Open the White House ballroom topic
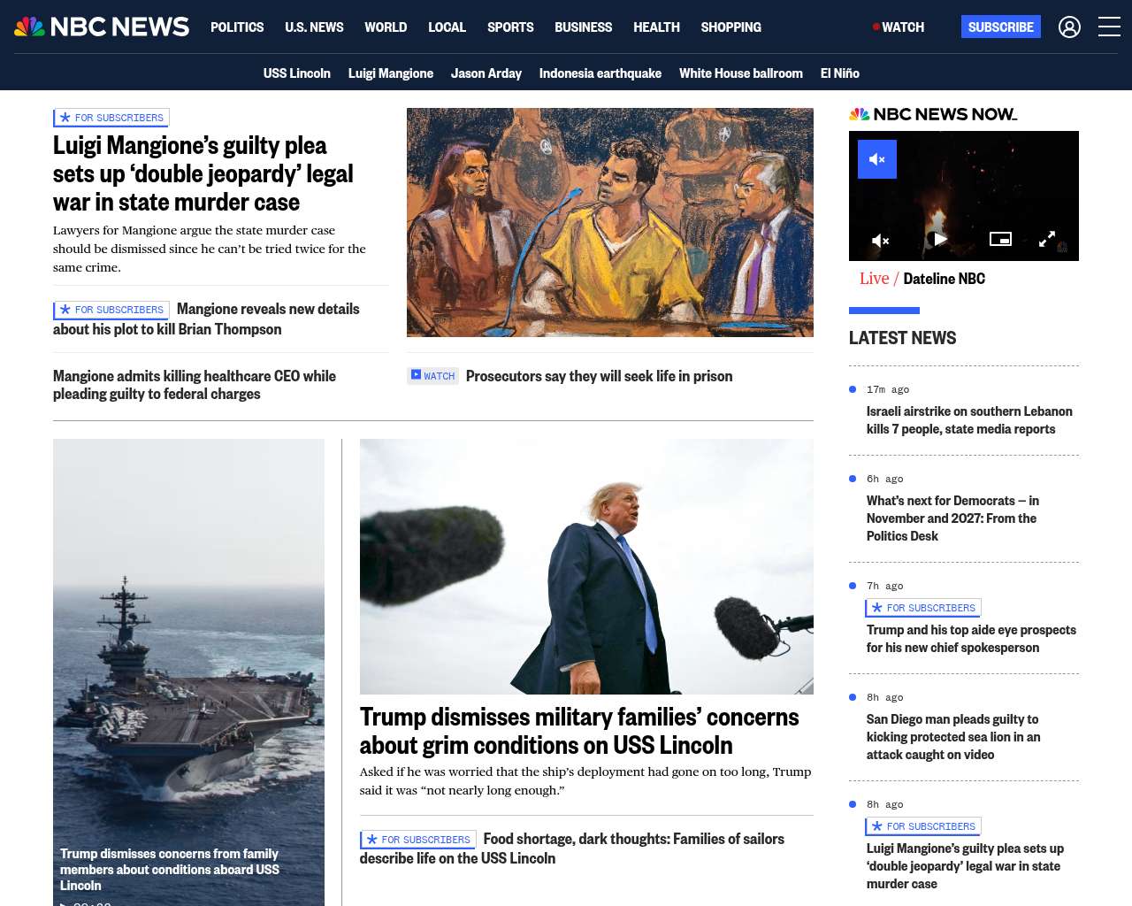 [x=740, y=73]
